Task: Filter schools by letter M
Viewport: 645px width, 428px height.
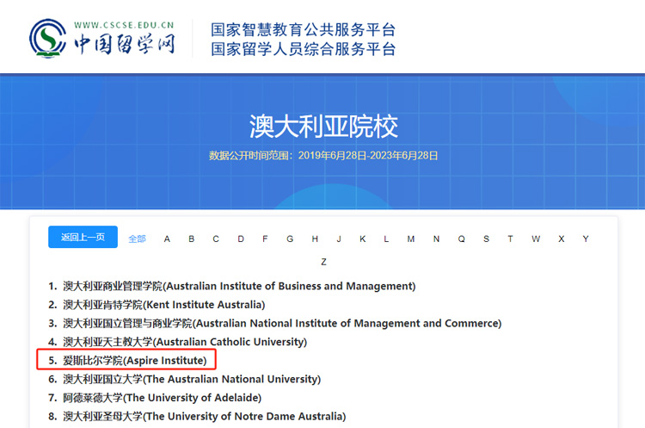Action: pos(410,239)
